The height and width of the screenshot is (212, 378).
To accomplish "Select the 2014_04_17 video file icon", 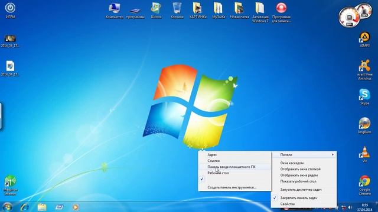I will tap(10, 41).
